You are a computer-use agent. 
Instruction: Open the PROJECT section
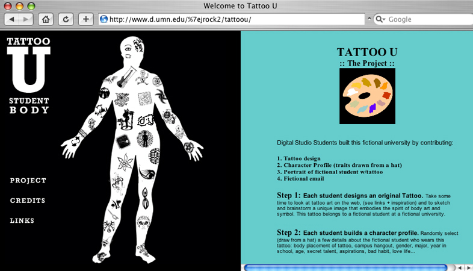point(28,181)
